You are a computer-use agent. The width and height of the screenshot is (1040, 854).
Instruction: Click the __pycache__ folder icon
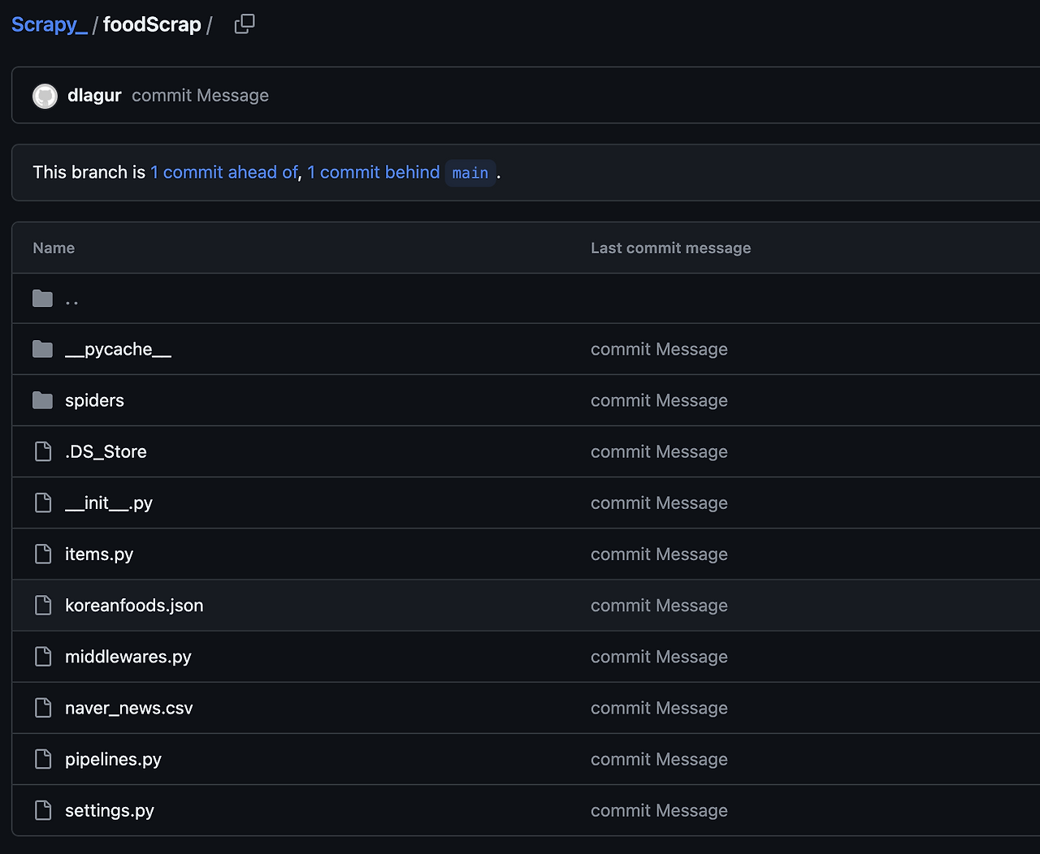tap(43, 349)
